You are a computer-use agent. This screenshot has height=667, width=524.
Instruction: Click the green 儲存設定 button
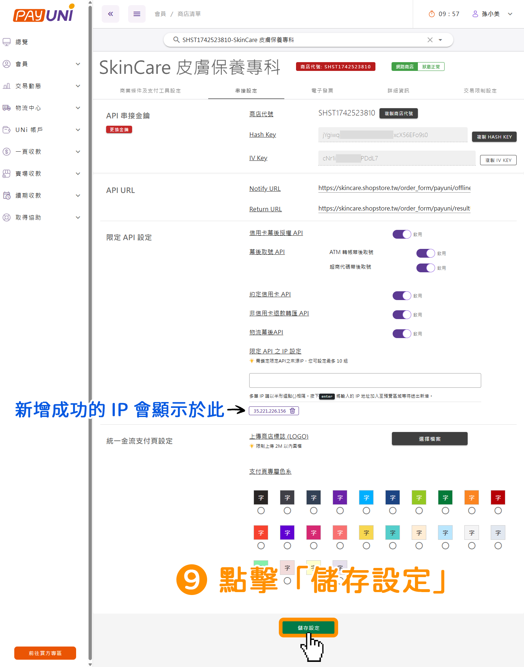[308, 628]
